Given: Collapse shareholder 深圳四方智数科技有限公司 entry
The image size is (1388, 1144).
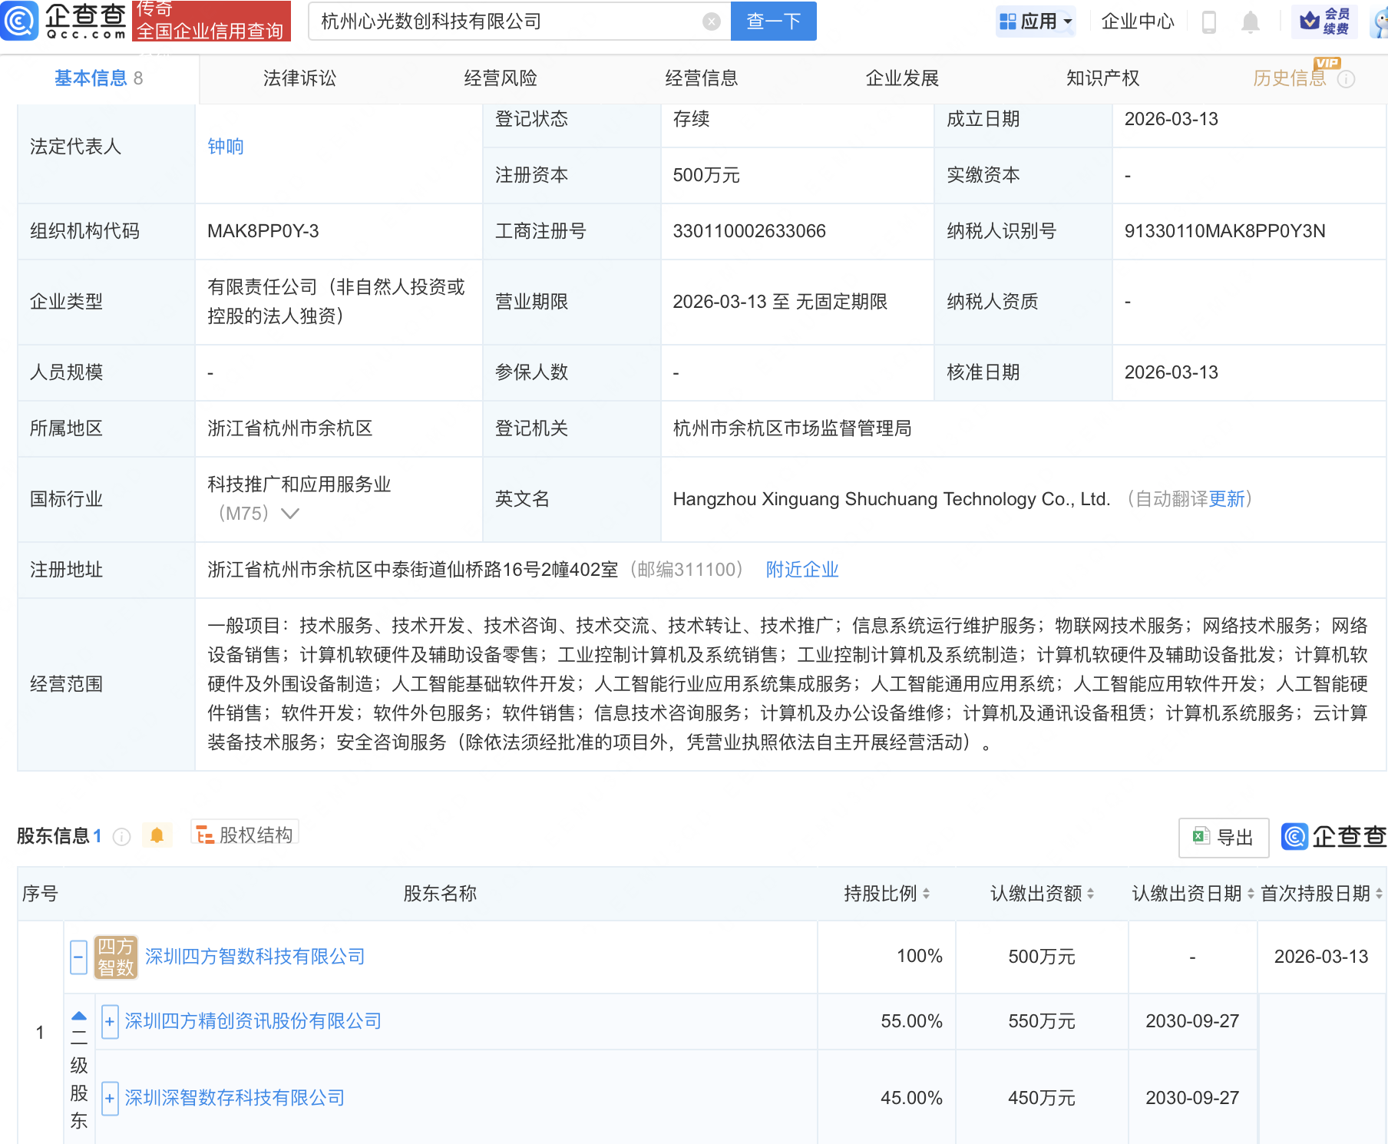Looking at the screenshot, I should [x=78, y=957].
